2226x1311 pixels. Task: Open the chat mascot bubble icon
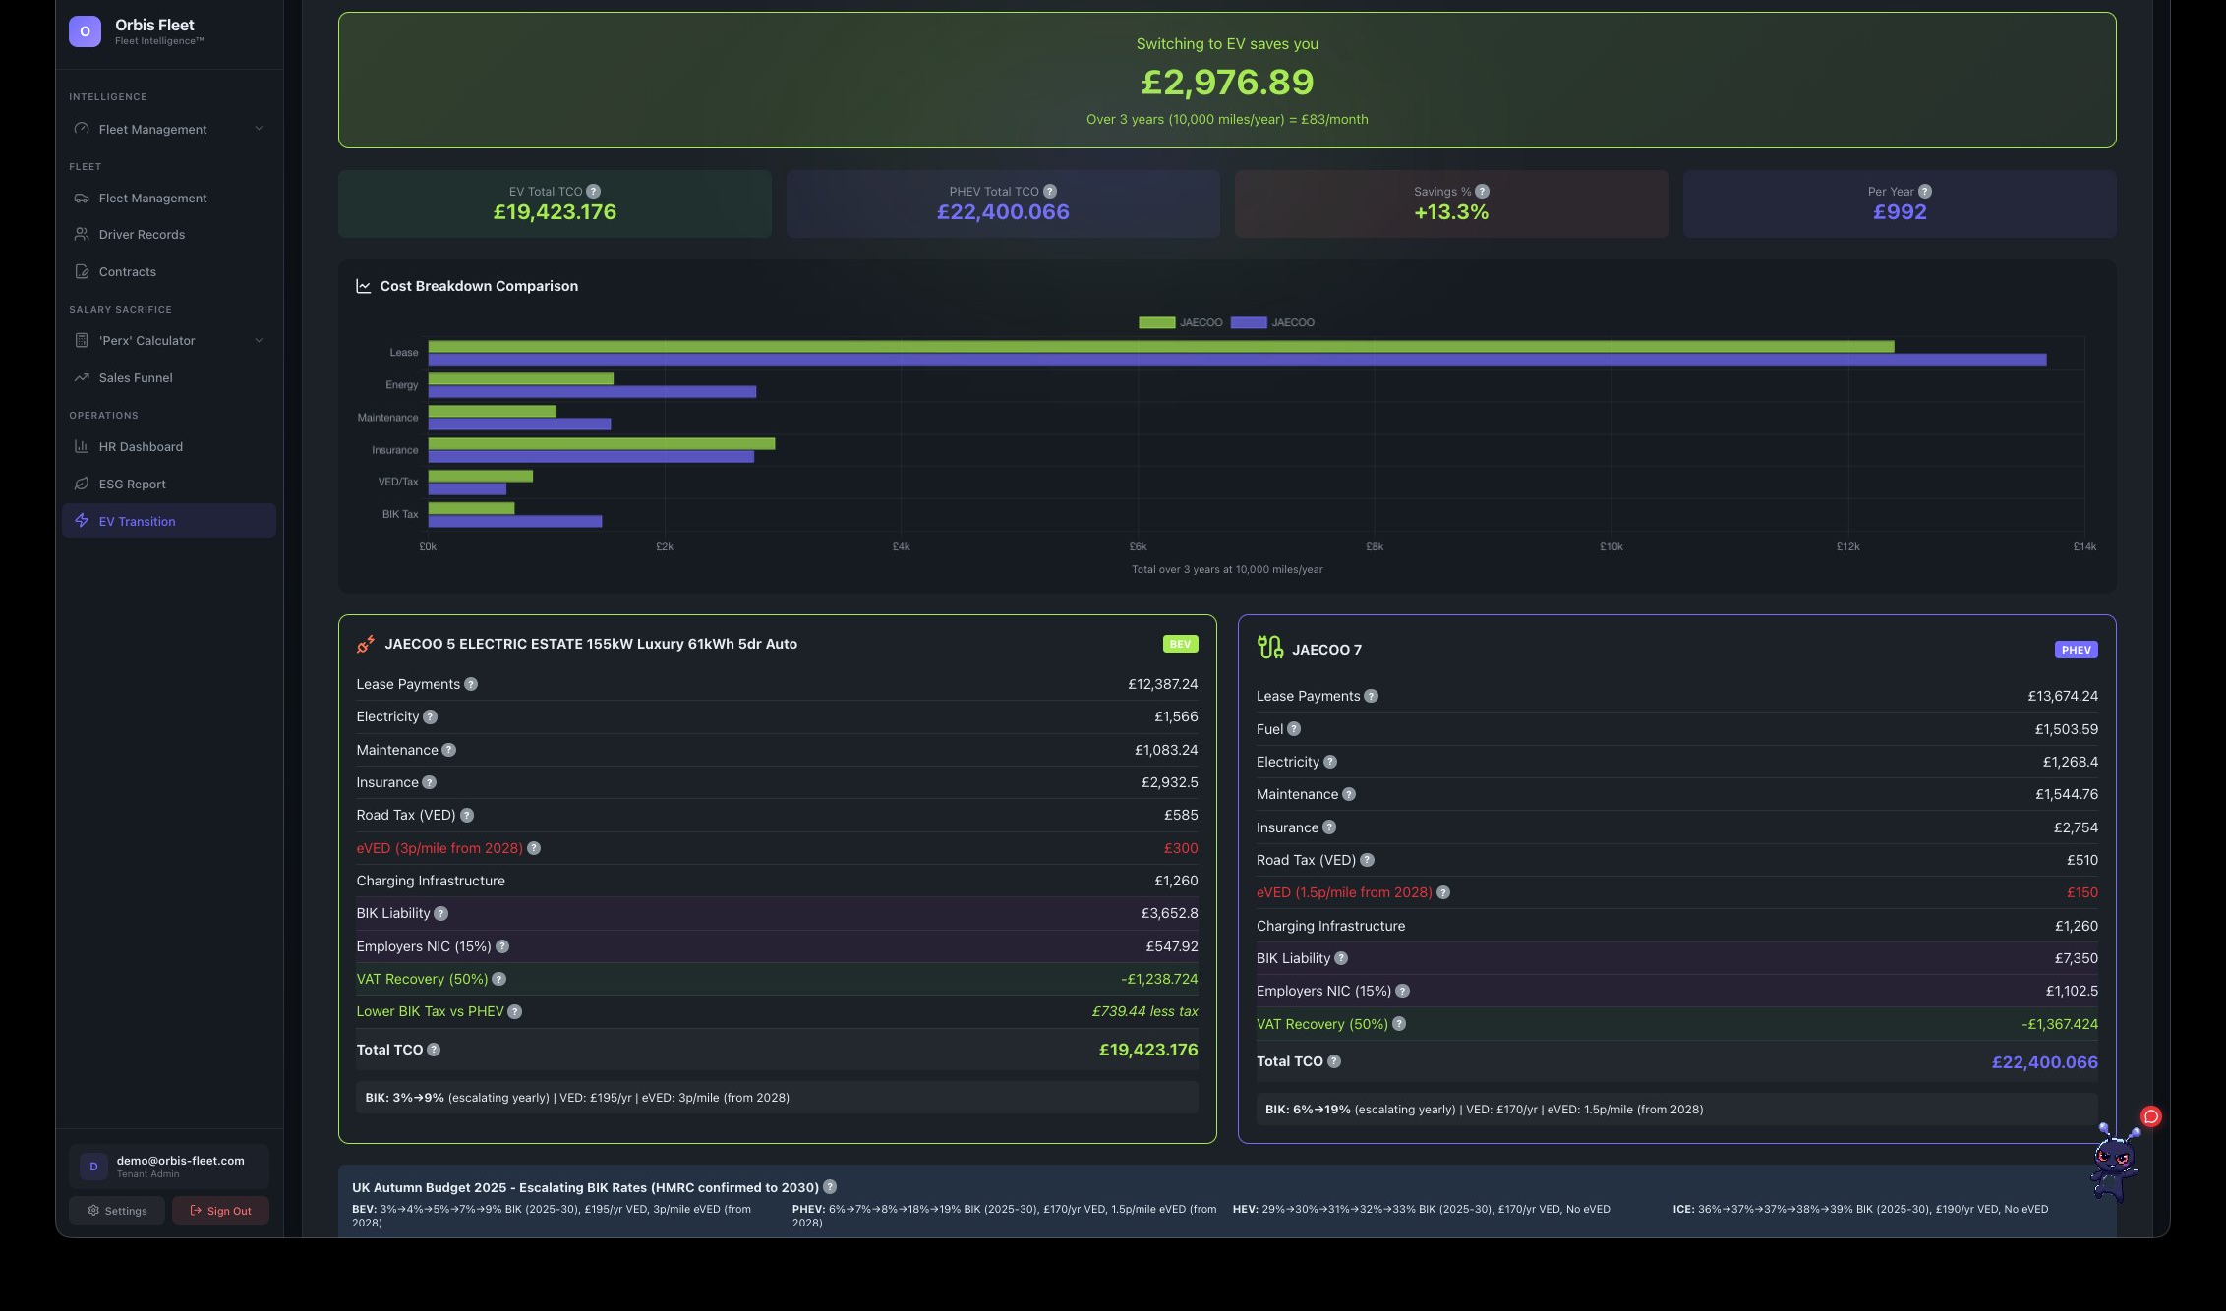pos(2150,1116)
